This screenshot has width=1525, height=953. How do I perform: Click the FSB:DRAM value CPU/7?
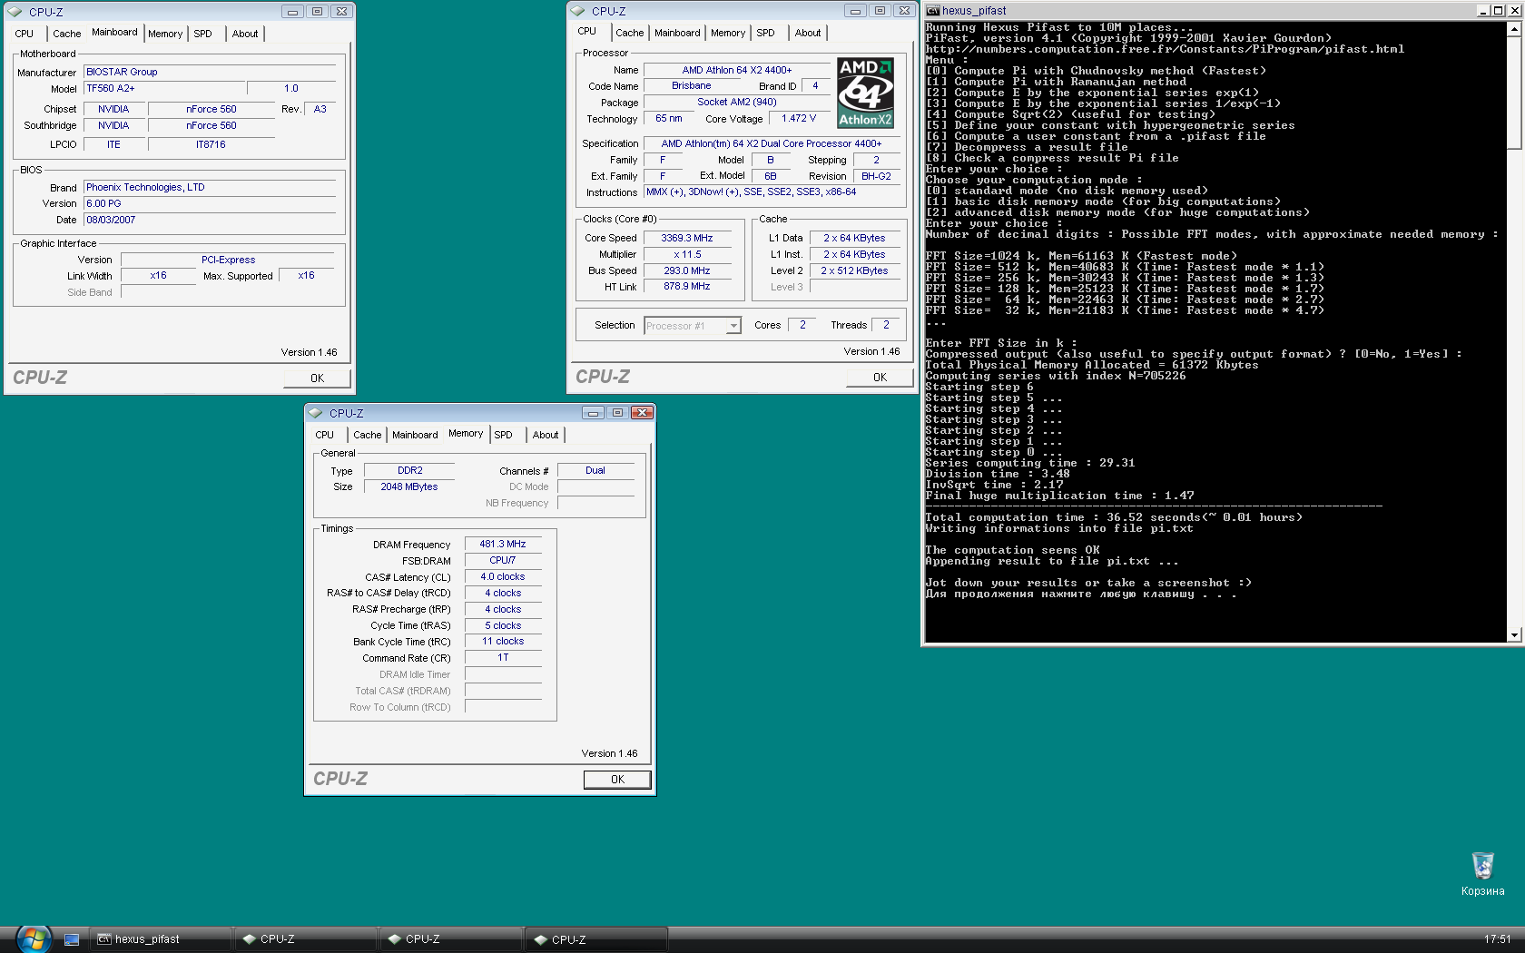[x=503, y=560]
